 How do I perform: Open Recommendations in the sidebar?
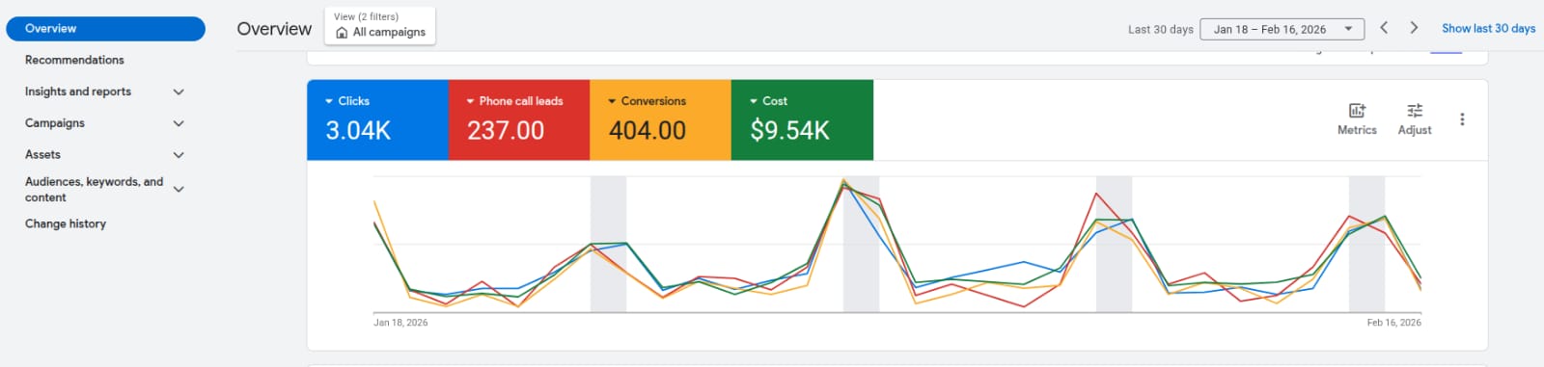tap(74, 60)
